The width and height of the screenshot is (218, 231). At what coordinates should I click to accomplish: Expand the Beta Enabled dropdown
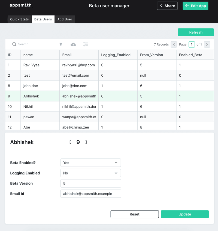pyautogui.click(x=90, y=163)
